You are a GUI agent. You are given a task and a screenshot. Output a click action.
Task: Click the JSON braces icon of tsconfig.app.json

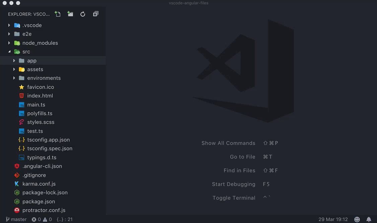(22, 140)
